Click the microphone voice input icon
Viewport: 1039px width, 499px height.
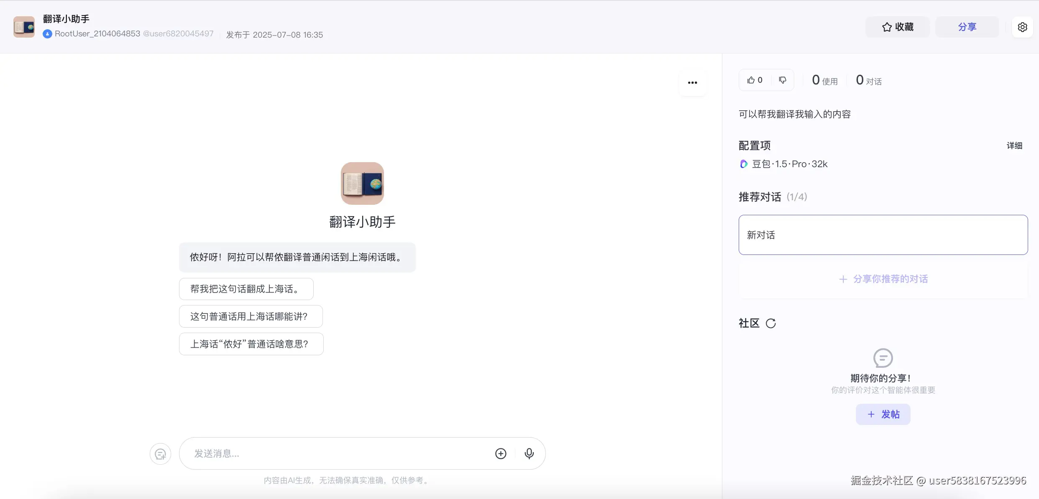pos(529,453)
